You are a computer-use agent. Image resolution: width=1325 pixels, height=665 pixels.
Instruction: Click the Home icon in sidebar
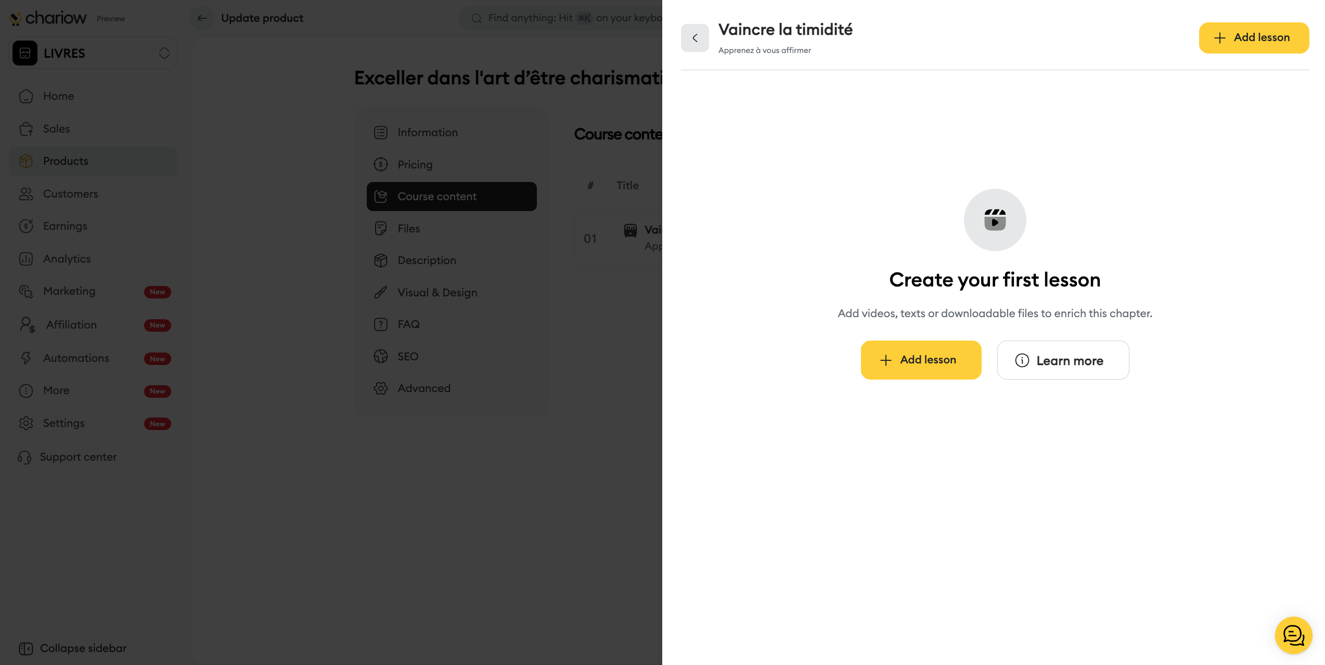click(26, 96)
